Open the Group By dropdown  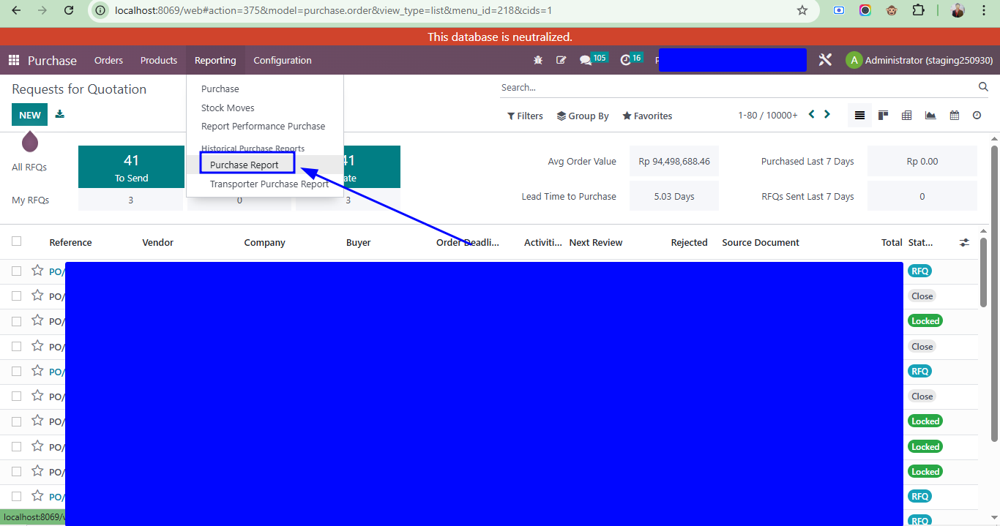583,116
